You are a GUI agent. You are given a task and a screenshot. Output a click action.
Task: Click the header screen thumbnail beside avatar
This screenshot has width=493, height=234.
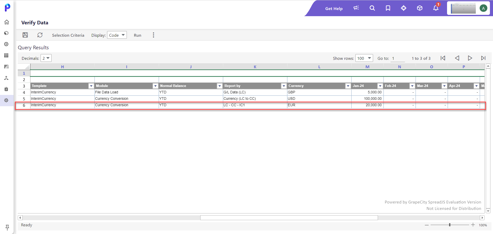463,8
